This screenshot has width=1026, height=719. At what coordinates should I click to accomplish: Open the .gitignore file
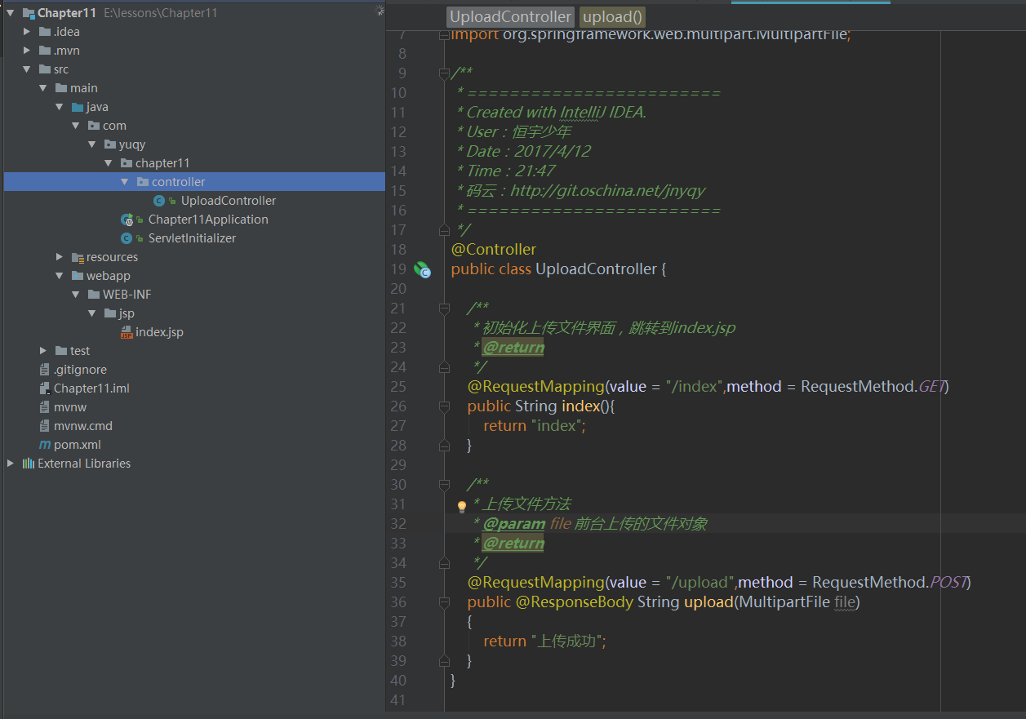pos(80,370)
